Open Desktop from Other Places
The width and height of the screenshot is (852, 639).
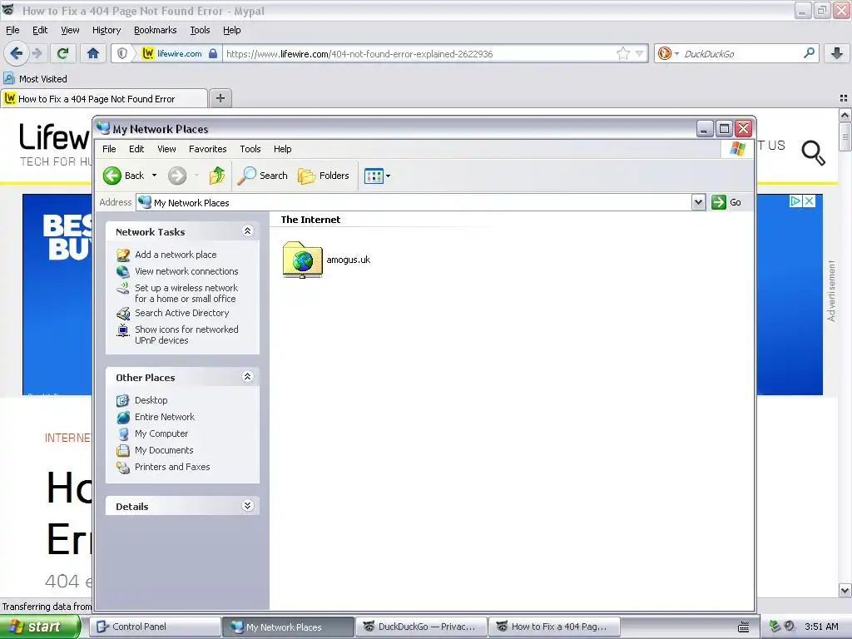(x=151, y=400)
